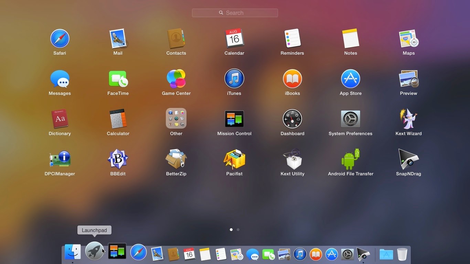470x264 pixels.
Task: Open System Preferences from the Dock
Action: (348, 254)
